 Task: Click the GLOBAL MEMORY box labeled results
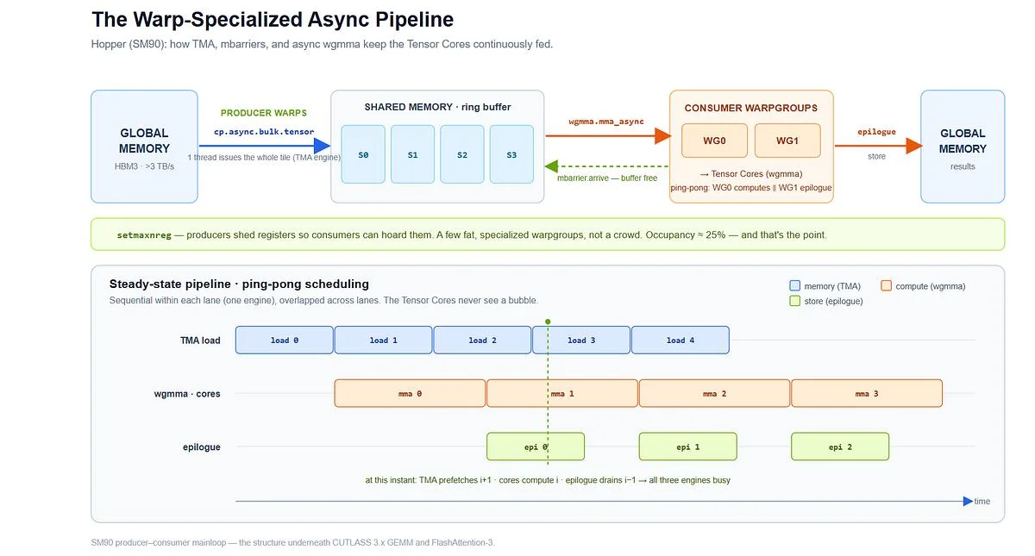(963, 147)
